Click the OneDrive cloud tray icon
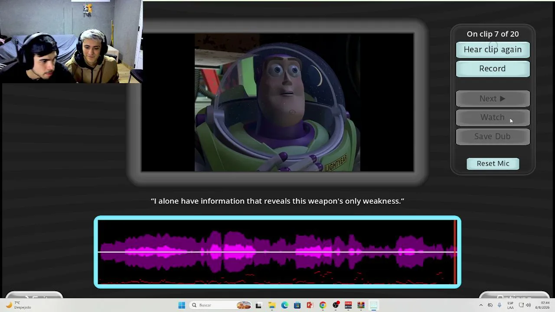The width and height of the screenshot is (555, 312). click(x=490, y=305)
